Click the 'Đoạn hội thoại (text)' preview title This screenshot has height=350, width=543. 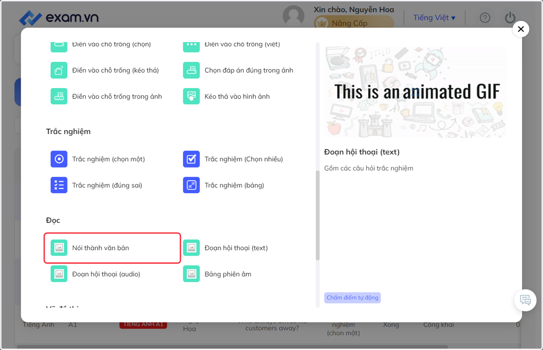coord(362,152)
